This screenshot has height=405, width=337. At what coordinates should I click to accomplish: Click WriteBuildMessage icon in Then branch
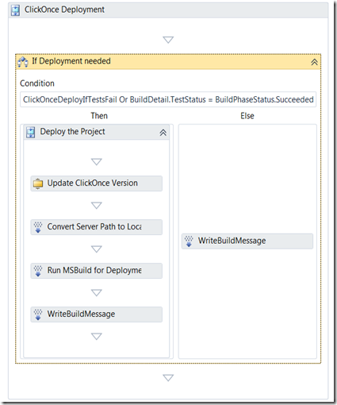[38, 314]
